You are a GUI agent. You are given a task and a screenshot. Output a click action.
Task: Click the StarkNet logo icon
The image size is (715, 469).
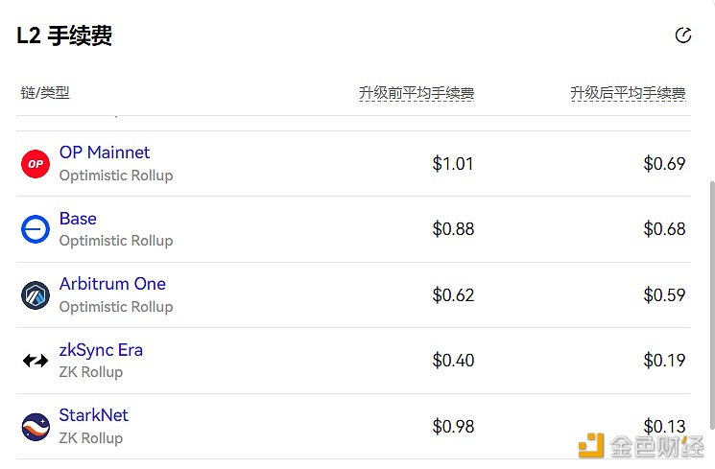tap(36, 427)
